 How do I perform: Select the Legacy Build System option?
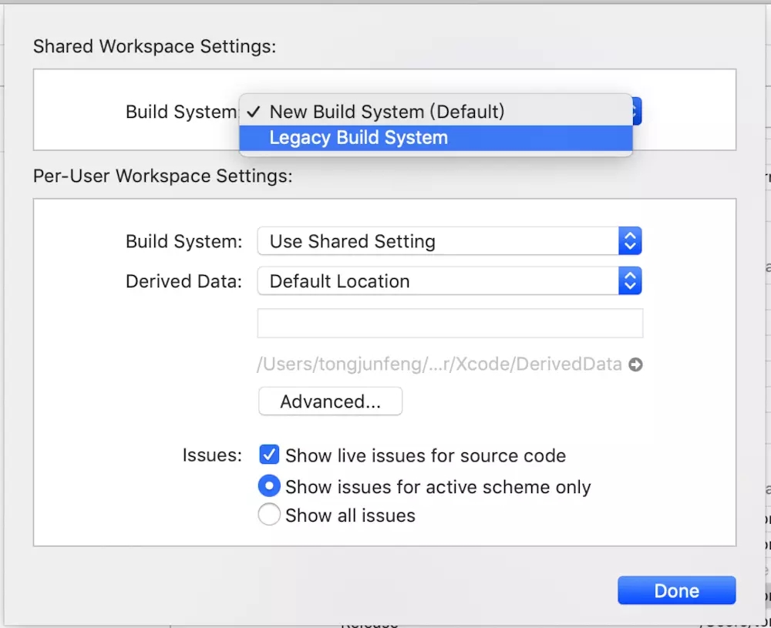tap(359, 139)
